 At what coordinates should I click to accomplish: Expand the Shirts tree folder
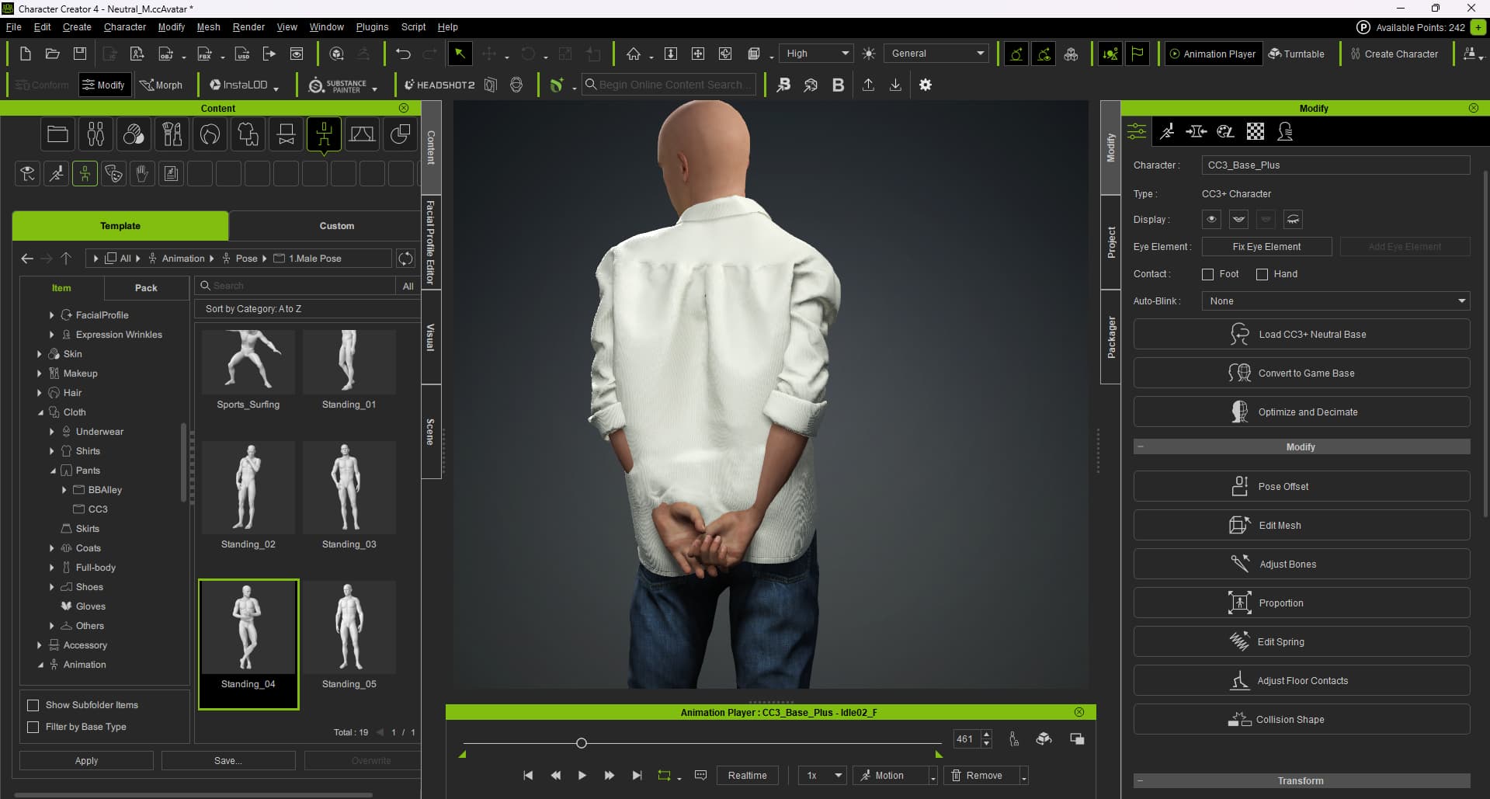pyautogui.click(x=52, y=451)
